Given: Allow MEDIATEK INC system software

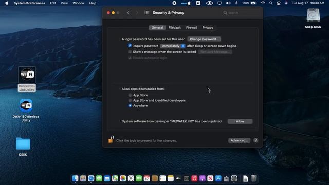Looking at the screenshot, I should [240, 121].
